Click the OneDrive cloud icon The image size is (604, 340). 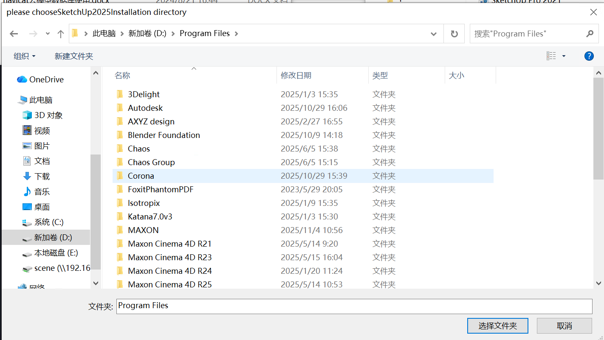22,79
